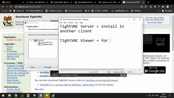Open Notepad Help menu
The width and height of the screenshot is (174, 98).
click(81, 23)
